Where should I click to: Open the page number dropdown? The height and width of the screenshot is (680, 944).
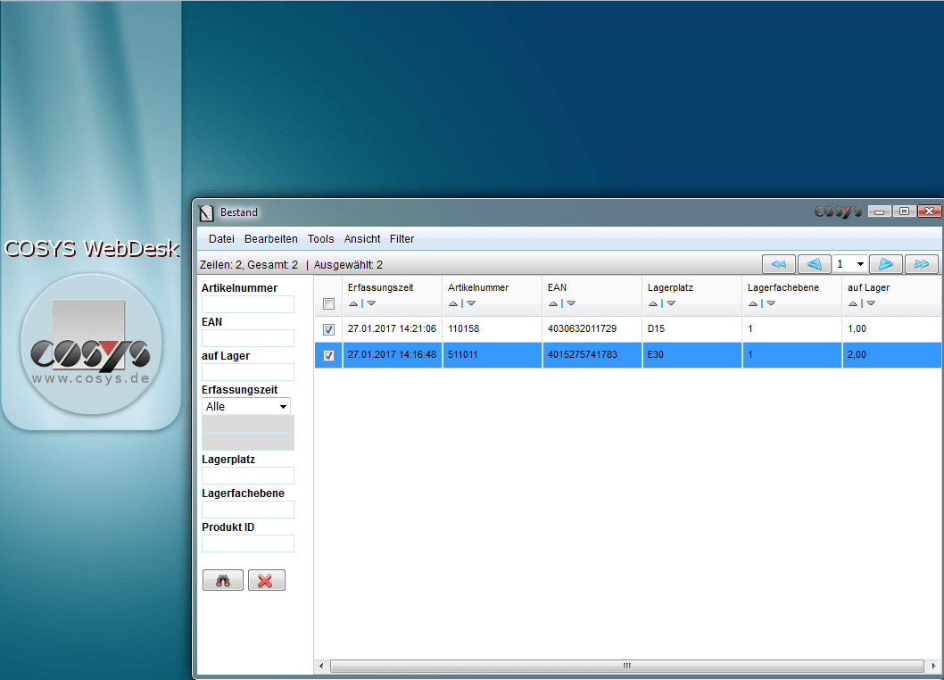849,264
